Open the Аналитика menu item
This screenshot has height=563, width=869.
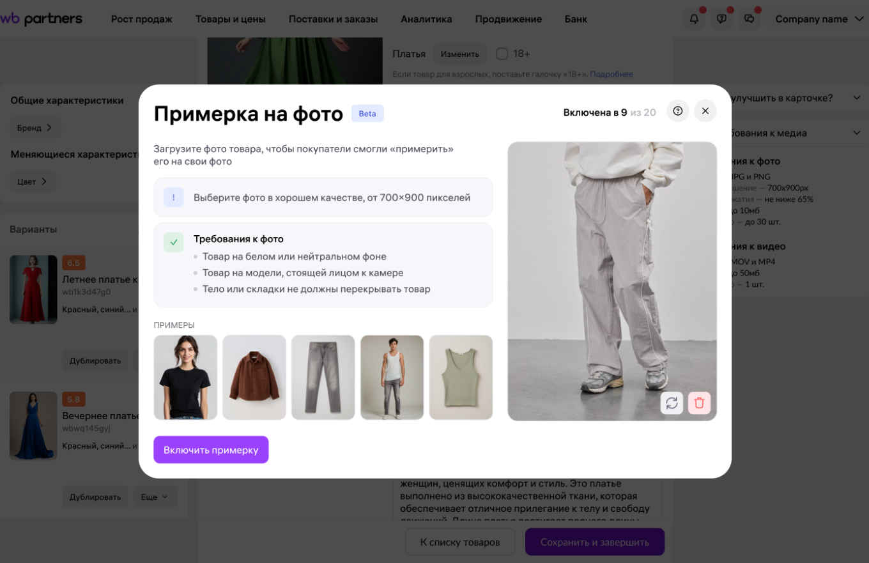426,19
